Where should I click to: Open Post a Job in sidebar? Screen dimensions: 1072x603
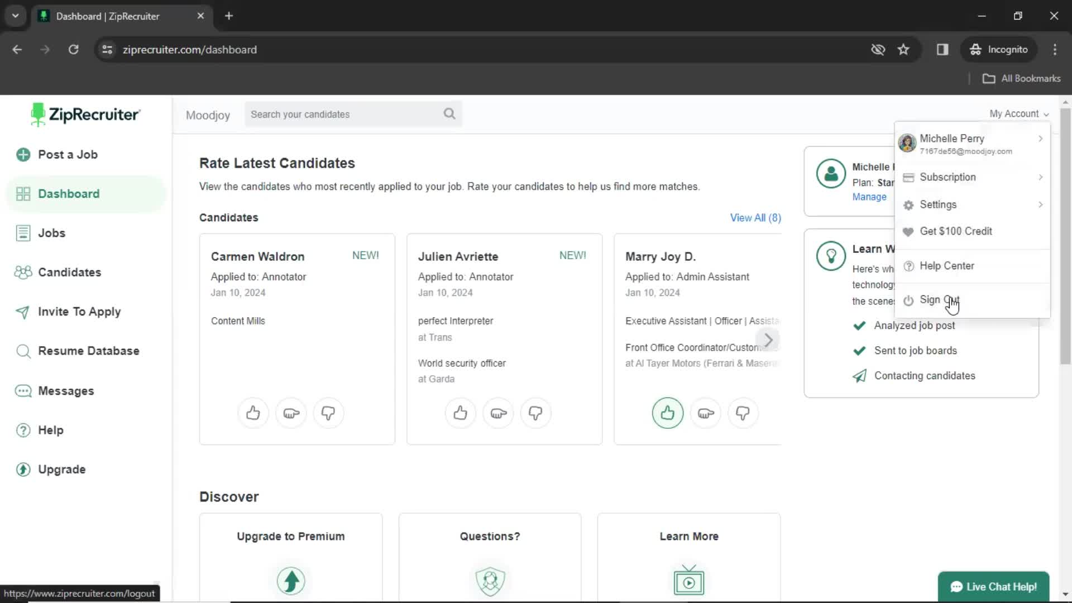[x=86, y=155]
